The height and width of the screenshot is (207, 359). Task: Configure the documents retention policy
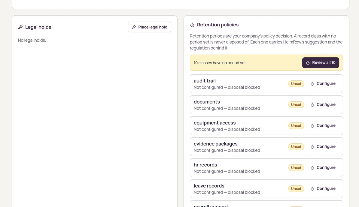coord(323,105)
